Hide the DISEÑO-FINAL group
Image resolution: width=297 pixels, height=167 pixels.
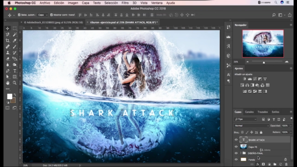click(x=236, y=153)
